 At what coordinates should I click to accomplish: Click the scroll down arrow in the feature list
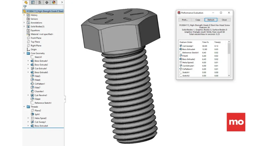pos(229,76)
